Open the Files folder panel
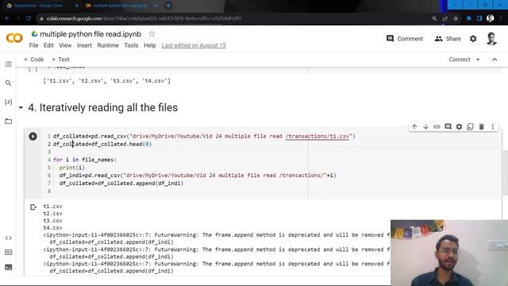Image resolution: width=508 pixels, height=286 pixels. 9,122
